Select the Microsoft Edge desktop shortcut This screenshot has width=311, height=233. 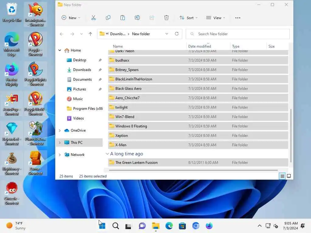coord(12,44)
